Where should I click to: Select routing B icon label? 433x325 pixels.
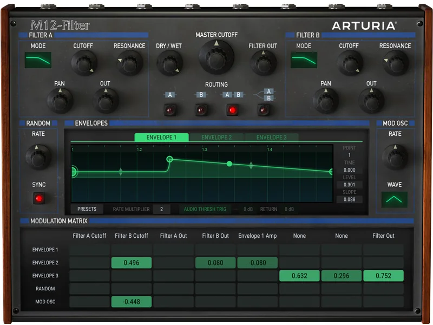(201, 95)
